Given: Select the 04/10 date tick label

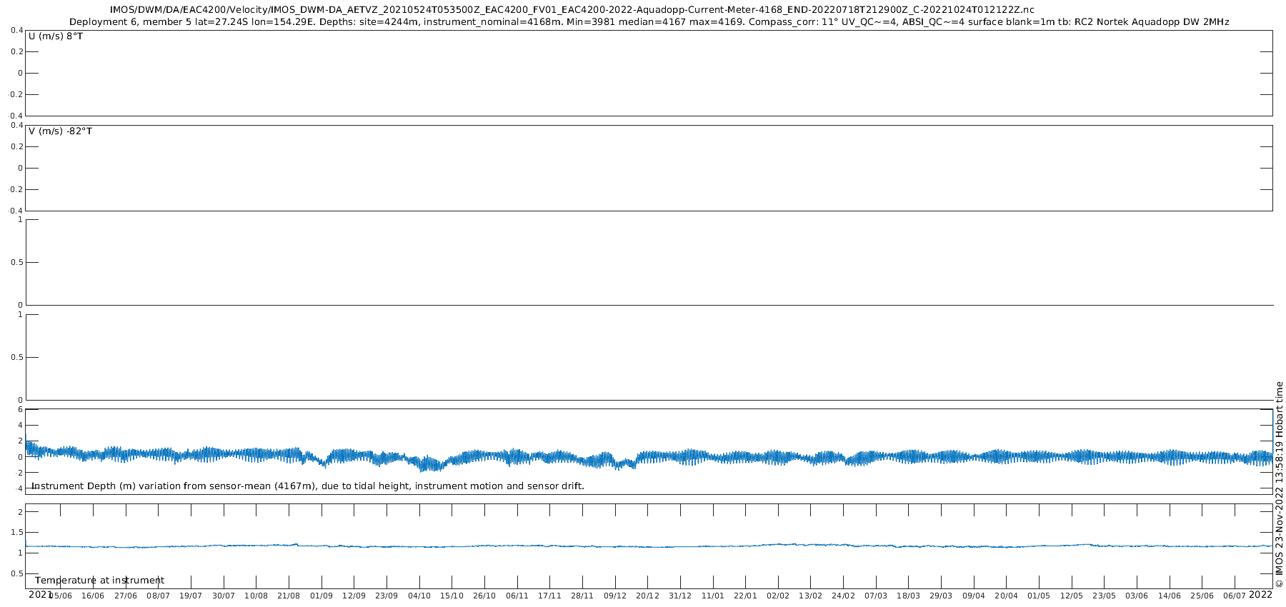Looking at the screenshot, I should [x=419, y=596].
